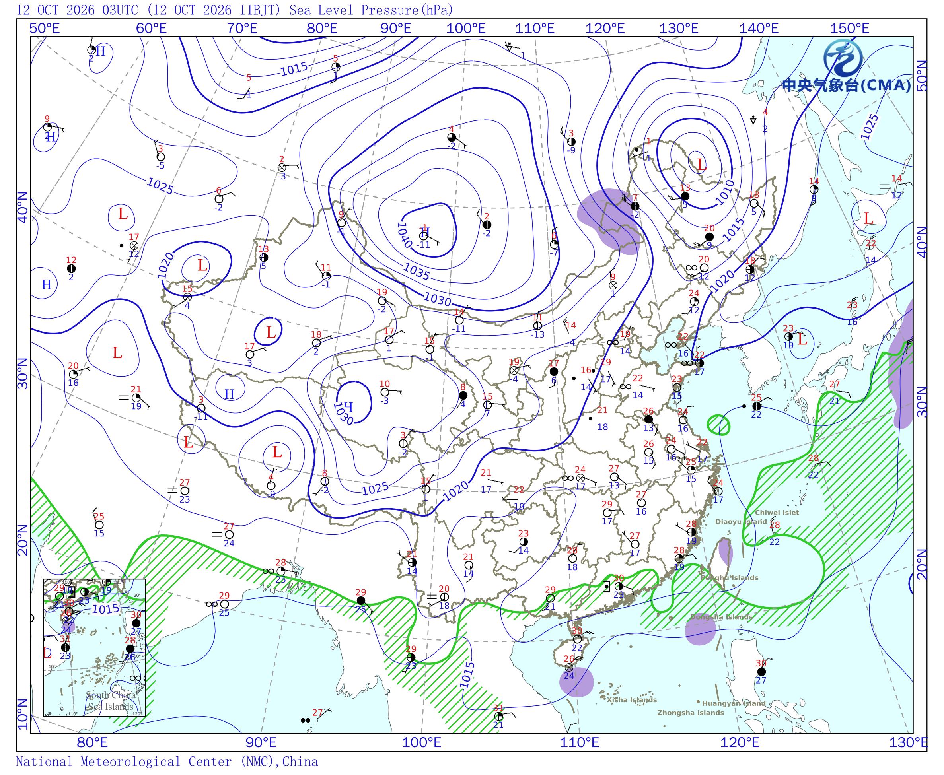The height and width of the screenshot is (775, 944).
Task: Click the 1010 isobar label
Action: [x=724, y=192]
